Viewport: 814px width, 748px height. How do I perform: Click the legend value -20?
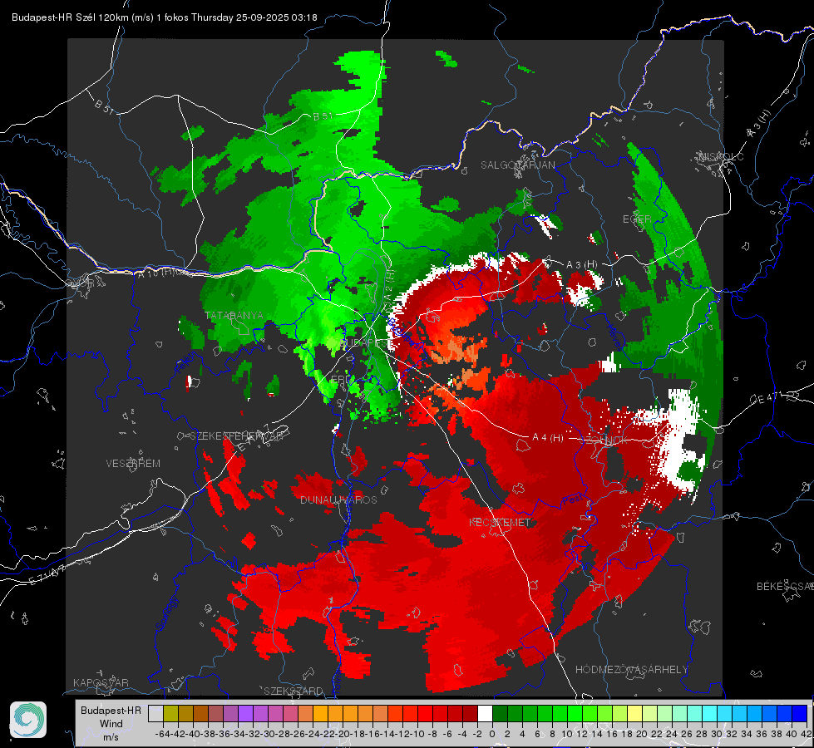coord(342,734)
